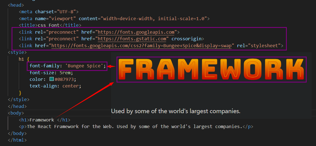
Task: Click the title text 'css Font'
Action: (x=49, y=25)
